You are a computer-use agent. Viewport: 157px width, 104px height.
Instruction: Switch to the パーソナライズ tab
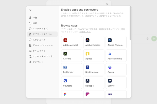tap(42, 29)
